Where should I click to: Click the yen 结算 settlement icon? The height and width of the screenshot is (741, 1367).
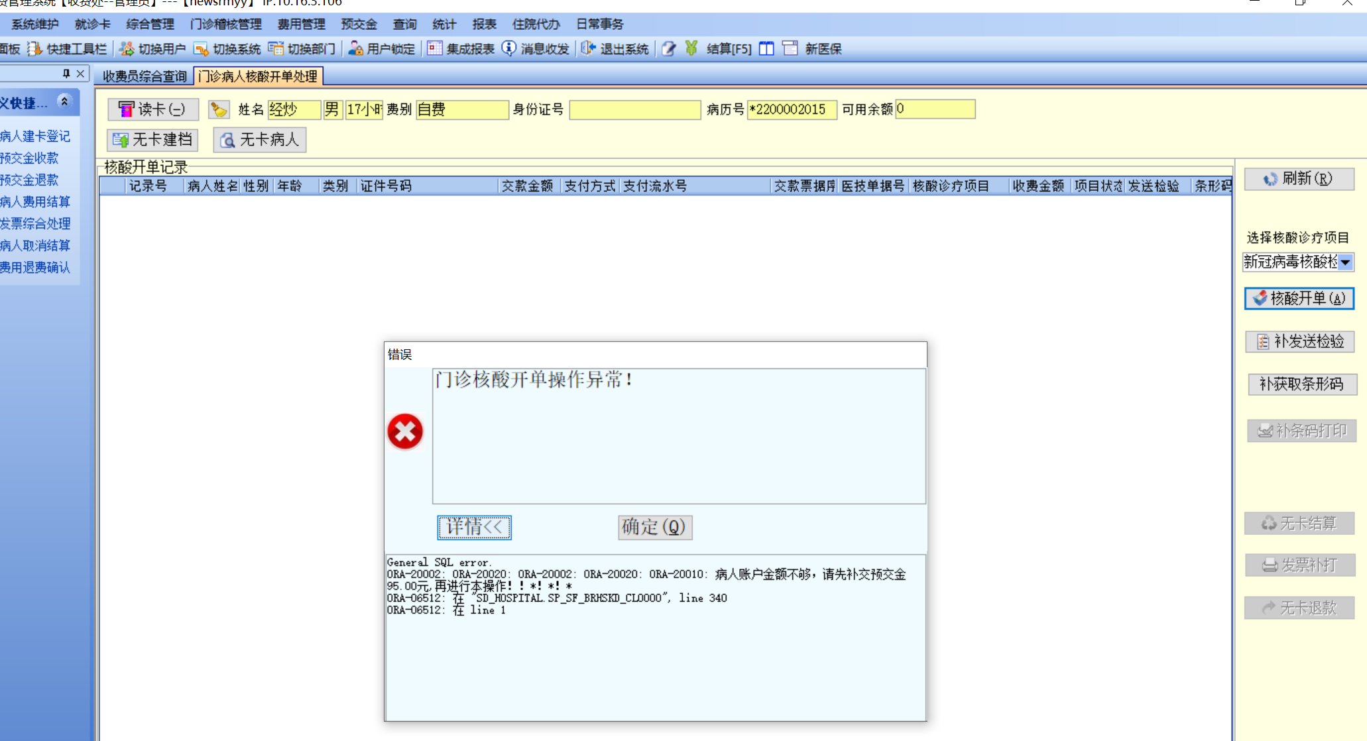pyautogui.click(x=691, y=48)
